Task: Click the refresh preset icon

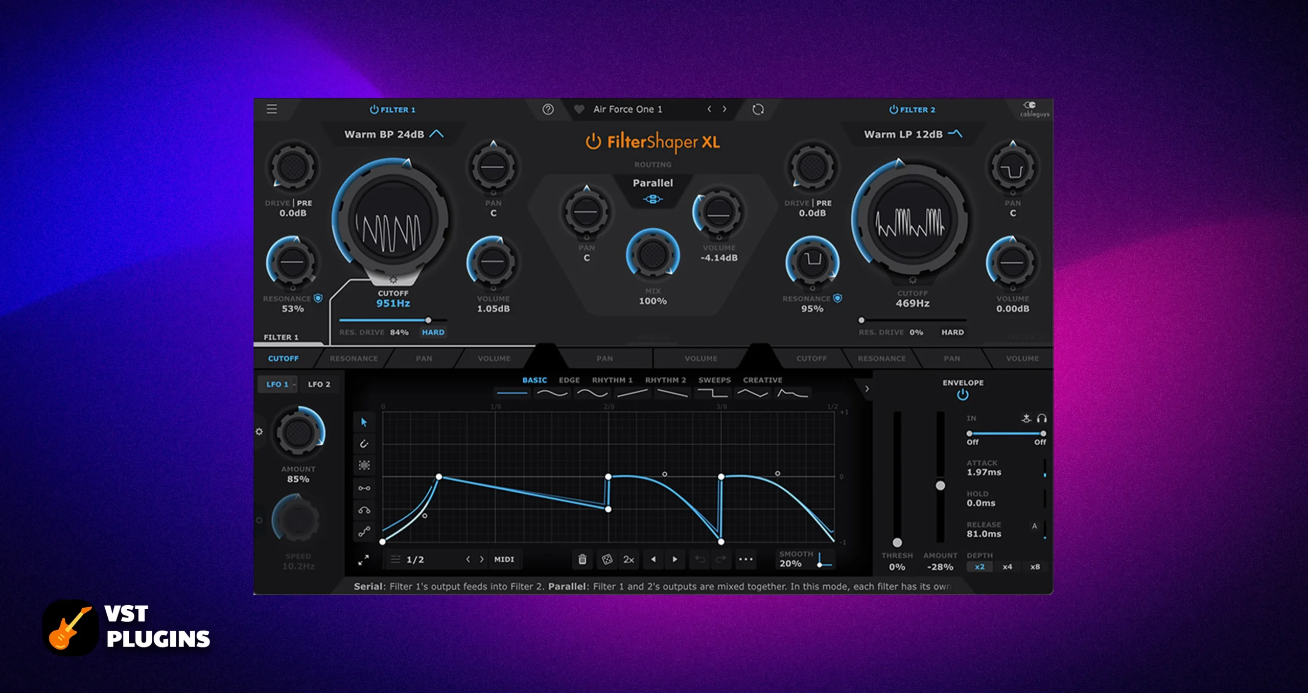Action: pos(758,109)
